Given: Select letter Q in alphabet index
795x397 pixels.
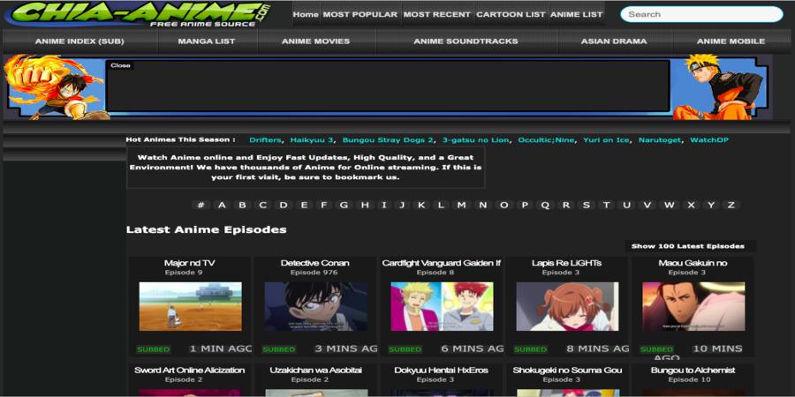Looking at the screenshot, I should click(545, 205).
